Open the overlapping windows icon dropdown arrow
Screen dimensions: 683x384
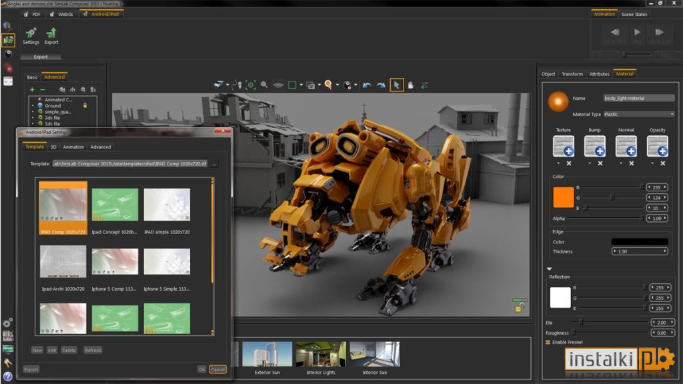click(319, 85)
